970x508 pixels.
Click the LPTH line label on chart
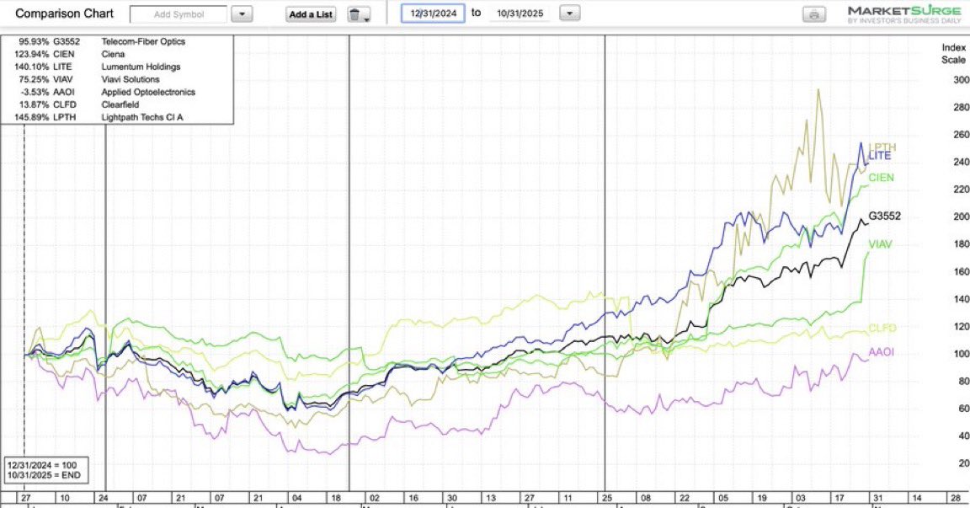pos(882,147)
